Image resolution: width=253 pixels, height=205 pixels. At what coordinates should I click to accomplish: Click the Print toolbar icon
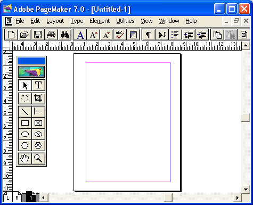[x=51, y=35]
